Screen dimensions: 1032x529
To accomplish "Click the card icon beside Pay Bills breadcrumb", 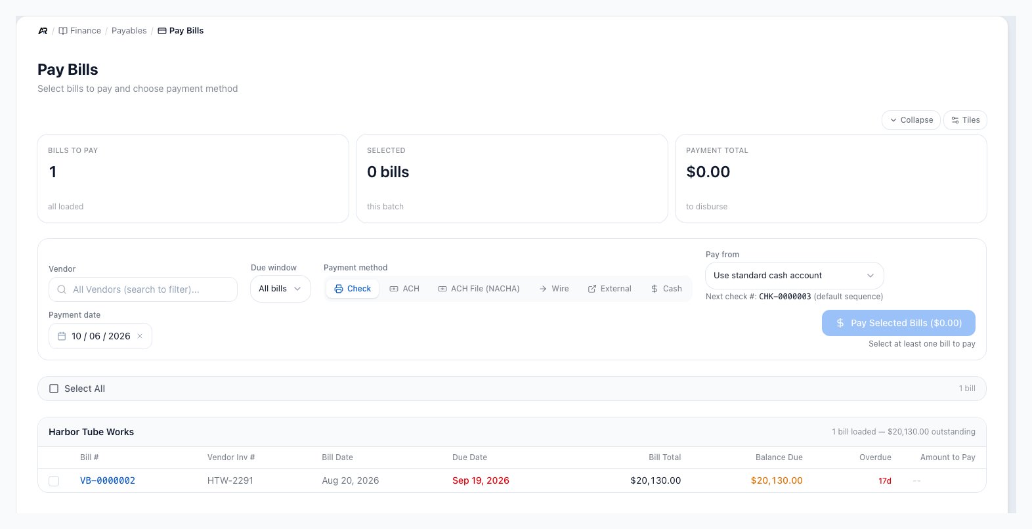I will click(x=162, y=31).
